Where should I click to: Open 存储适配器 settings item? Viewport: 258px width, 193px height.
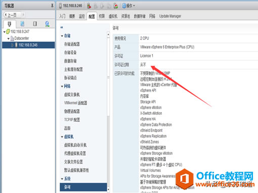[72, 44]
